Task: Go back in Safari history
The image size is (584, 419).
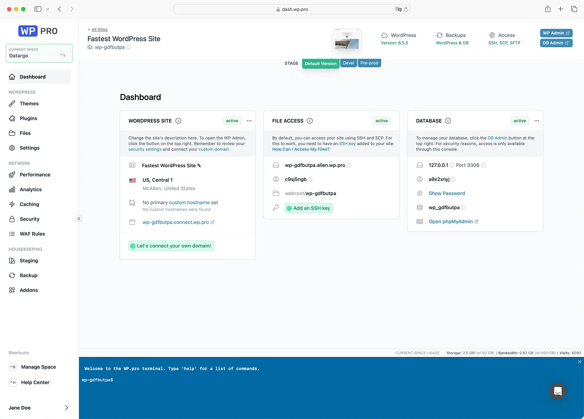Action: pos(60,9)
